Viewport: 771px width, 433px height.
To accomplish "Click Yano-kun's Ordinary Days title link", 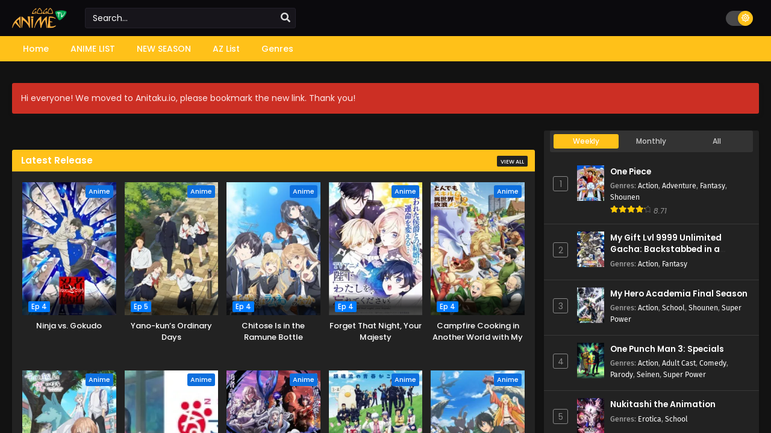I will pos(171,331).
